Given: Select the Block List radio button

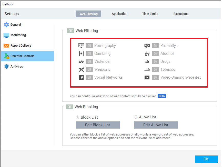Looking at the screenshot, I should pyautogui.click(x=77, y=117).
